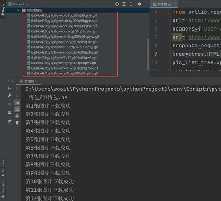Place cursor on 'headers={' code line
The height and width of the screenshot is (201, 221).
click(197, 29)
